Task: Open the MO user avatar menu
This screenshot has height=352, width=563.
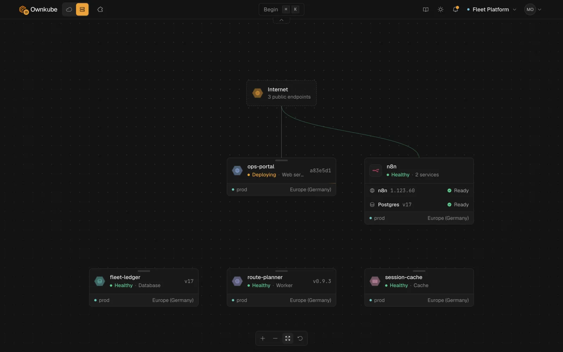Action: (533, 10)
